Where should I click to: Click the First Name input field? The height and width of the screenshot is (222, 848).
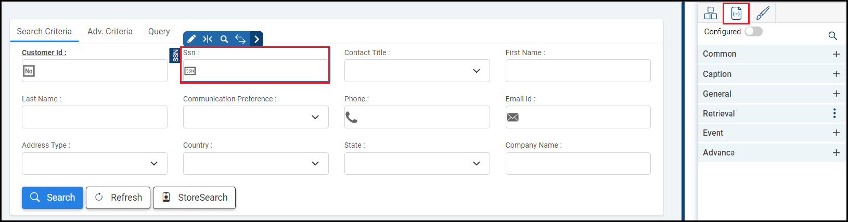pos(577,71)
